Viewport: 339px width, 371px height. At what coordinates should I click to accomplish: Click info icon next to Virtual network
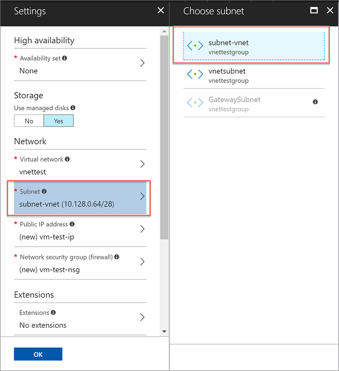(67, 159)
